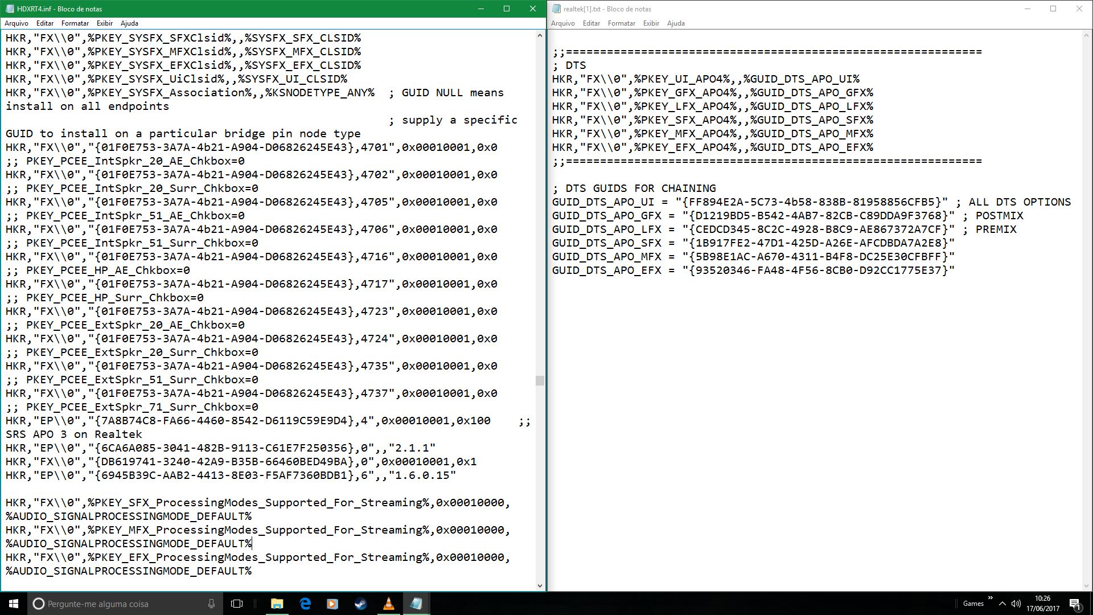1093x615 pixels.
Task: Click the Notepad icon in HDXRT4.inf title bar
Action: 10,9
